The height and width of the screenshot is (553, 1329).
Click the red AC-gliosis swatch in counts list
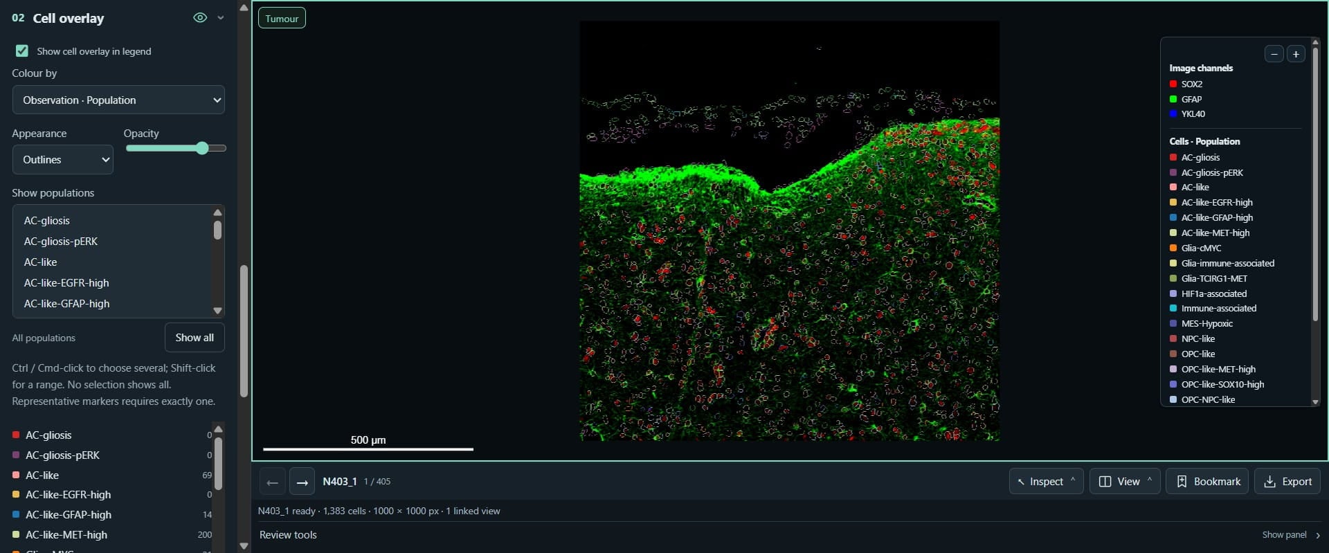pos(16,435)
